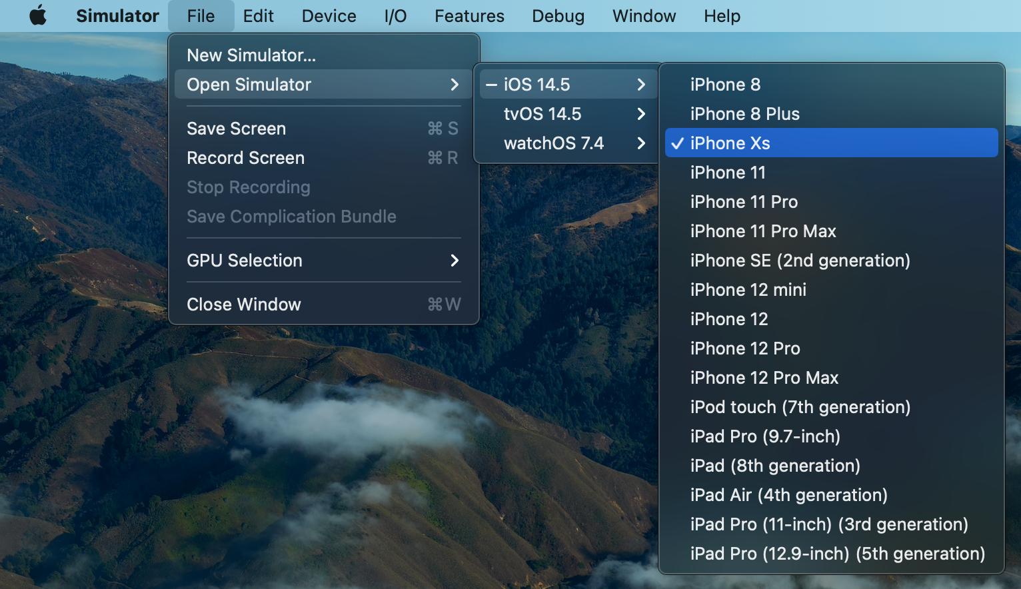Select the iPhone 11 simulator
The image size is (1021, 589).
(832, 173)
